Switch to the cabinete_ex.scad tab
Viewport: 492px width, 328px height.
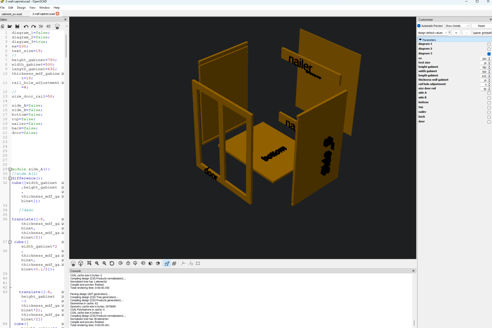12,14
